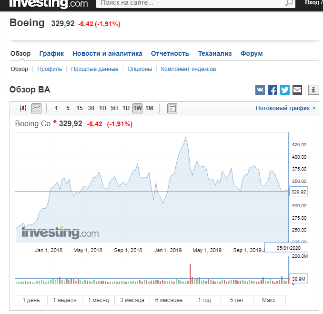Click the tallest red volume bar
Image resolution: width=323 pixels, height=314 pixels.
point(191,274)
